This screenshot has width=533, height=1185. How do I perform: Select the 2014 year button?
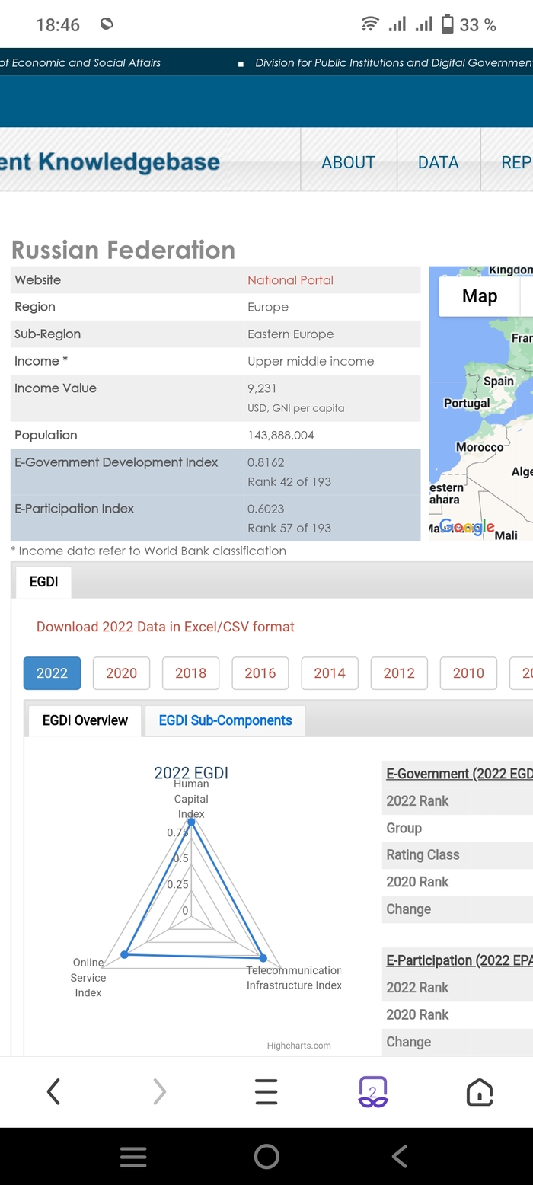point(330,673)
